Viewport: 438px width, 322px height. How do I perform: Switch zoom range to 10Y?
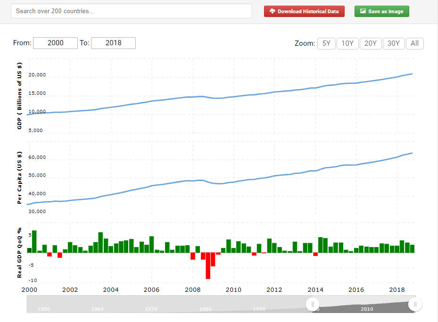(347, 43)
